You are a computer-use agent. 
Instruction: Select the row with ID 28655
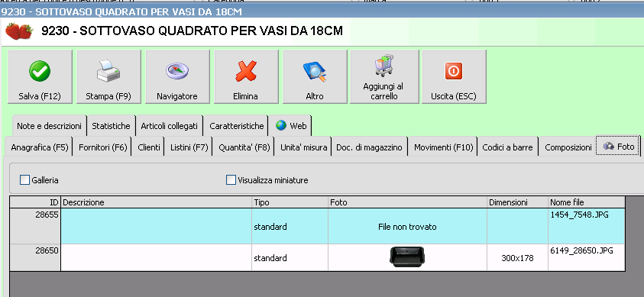point(317,227)
